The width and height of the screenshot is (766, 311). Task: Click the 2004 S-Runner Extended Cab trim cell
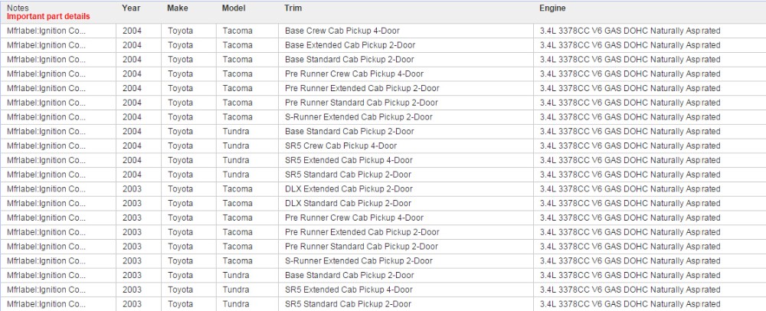pyautogui.click(x=358, y=117)
